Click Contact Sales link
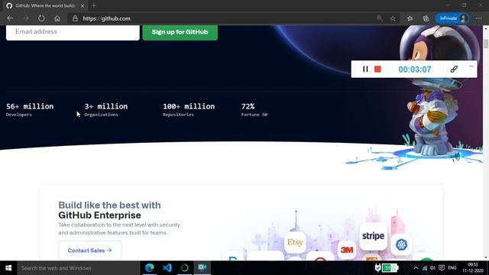The image size is (489, 275). (x=90, y=250)
